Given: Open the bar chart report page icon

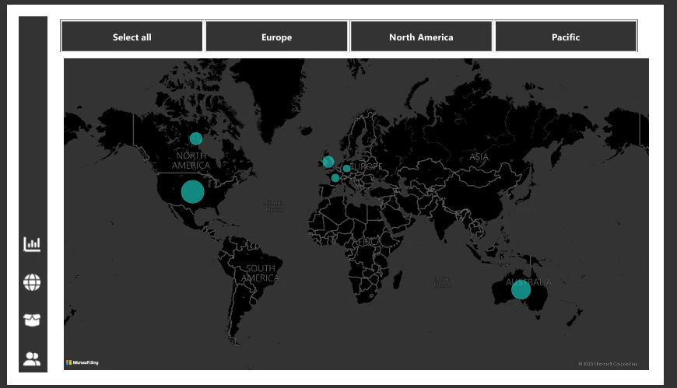Looking at the screenshot, I should (32, 244).
